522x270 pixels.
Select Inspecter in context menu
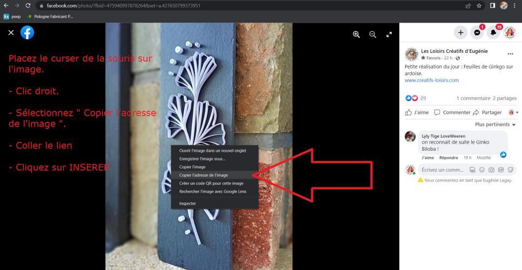coord(215,203)
